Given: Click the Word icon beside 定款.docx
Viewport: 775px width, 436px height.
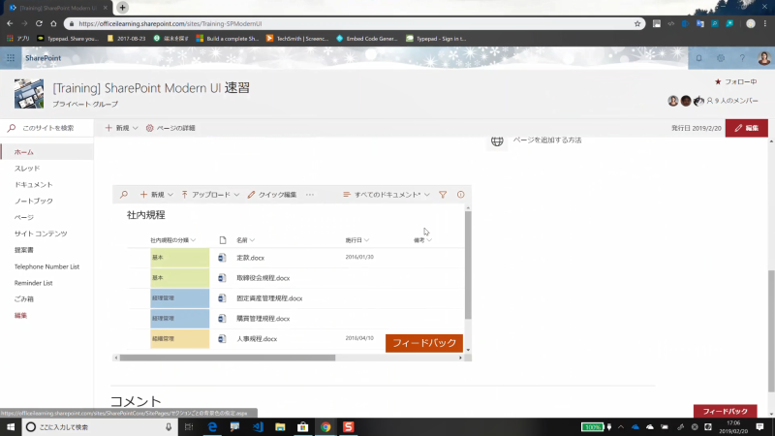Looking at the screenshot, I should tap(222, 258).
